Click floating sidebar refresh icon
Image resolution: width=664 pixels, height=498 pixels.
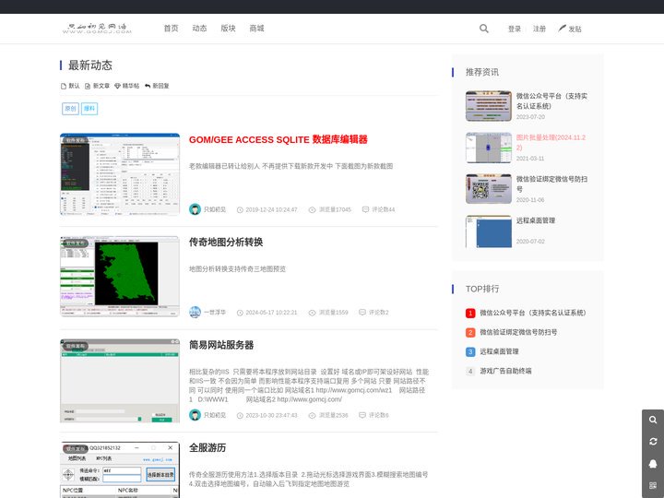[653, 442]
